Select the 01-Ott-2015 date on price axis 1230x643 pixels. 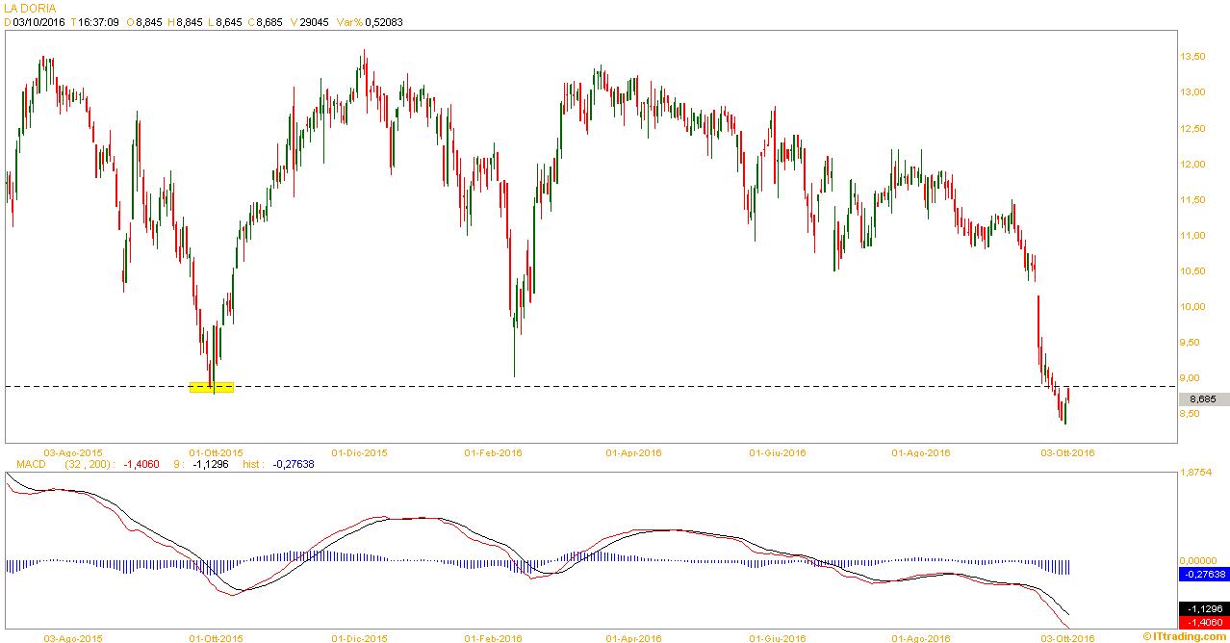pyautogui.click(x=216, y=451)
